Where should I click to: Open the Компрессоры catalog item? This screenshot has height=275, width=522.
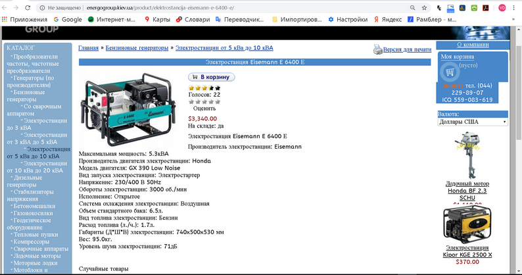(32, 241)
